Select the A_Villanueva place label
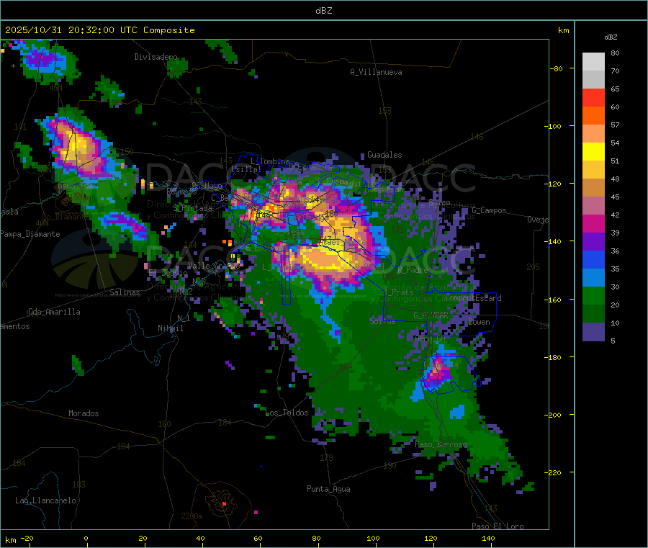 coord(376,72)
